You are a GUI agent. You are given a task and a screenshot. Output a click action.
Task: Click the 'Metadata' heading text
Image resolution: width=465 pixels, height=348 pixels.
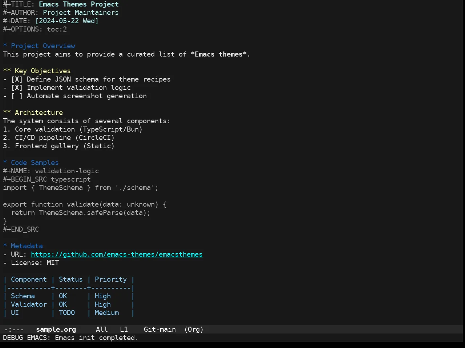[27, 246]
